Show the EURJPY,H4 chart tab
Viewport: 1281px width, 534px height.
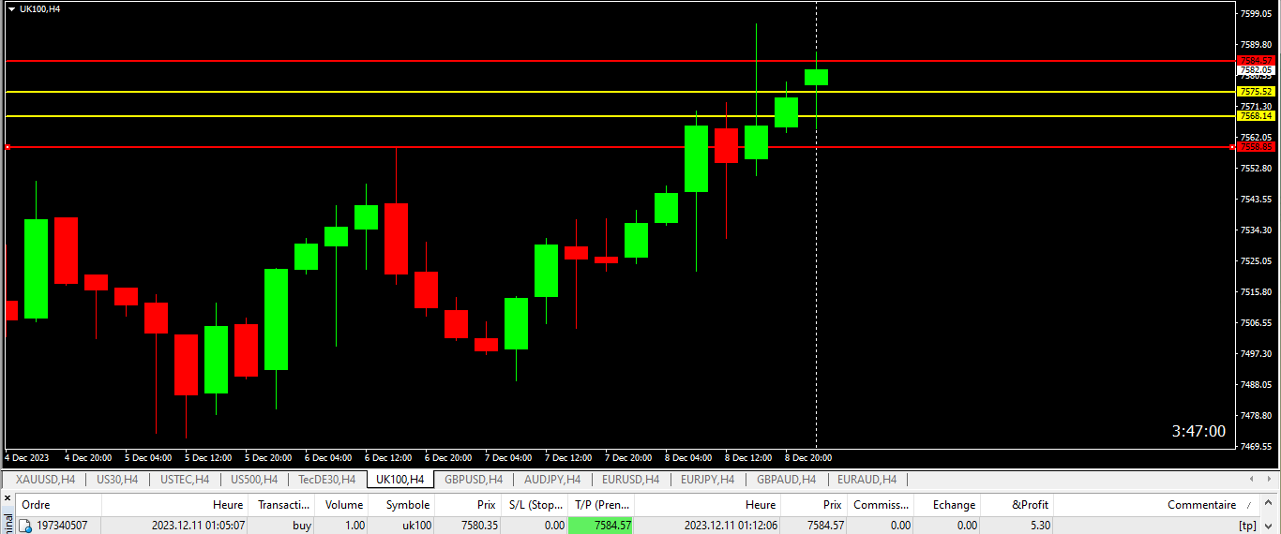coord(708,480)
